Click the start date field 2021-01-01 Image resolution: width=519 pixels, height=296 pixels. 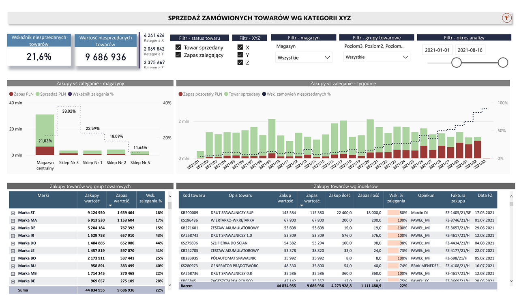(437, 50)
